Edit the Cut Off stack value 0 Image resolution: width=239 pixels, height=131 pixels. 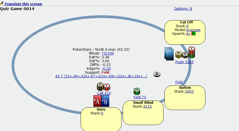click(x=187, y=26)
